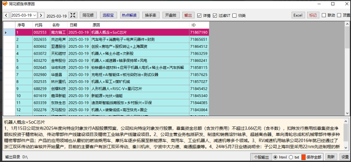Click the Excel export button
The image size is (351, 162).
pos(298,15)
